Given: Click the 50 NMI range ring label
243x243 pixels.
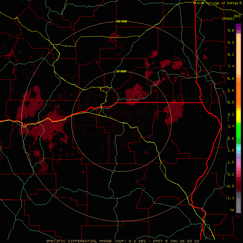Looking at the screenshot, I should point(121,71).
